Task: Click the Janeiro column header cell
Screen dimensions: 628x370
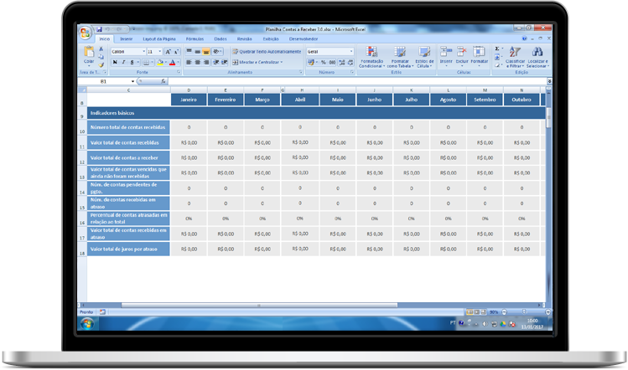Action: click(x=189, y=100)
